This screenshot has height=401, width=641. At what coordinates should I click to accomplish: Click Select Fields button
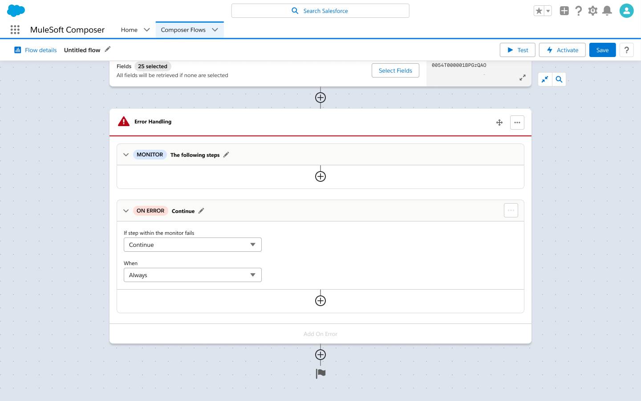pos(395,70)
